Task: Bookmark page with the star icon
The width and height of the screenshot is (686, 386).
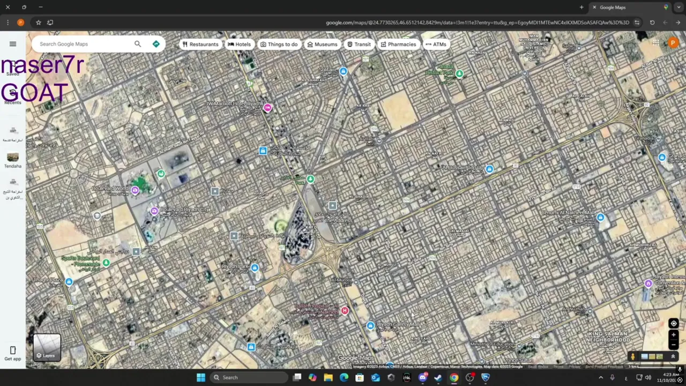Action: (38, 23)
